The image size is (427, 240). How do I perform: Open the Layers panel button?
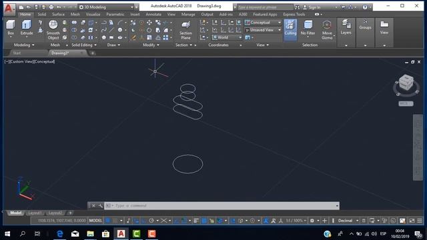tap(346, 27)
